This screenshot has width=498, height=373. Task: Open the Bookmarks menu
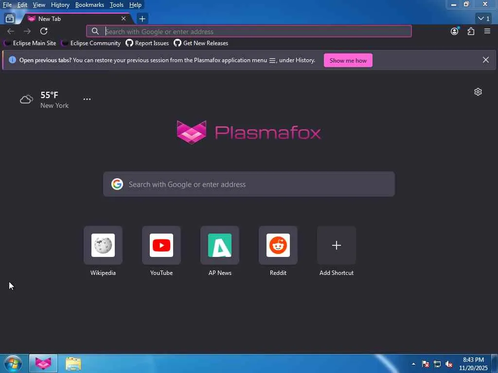click(x=89, y=5)
